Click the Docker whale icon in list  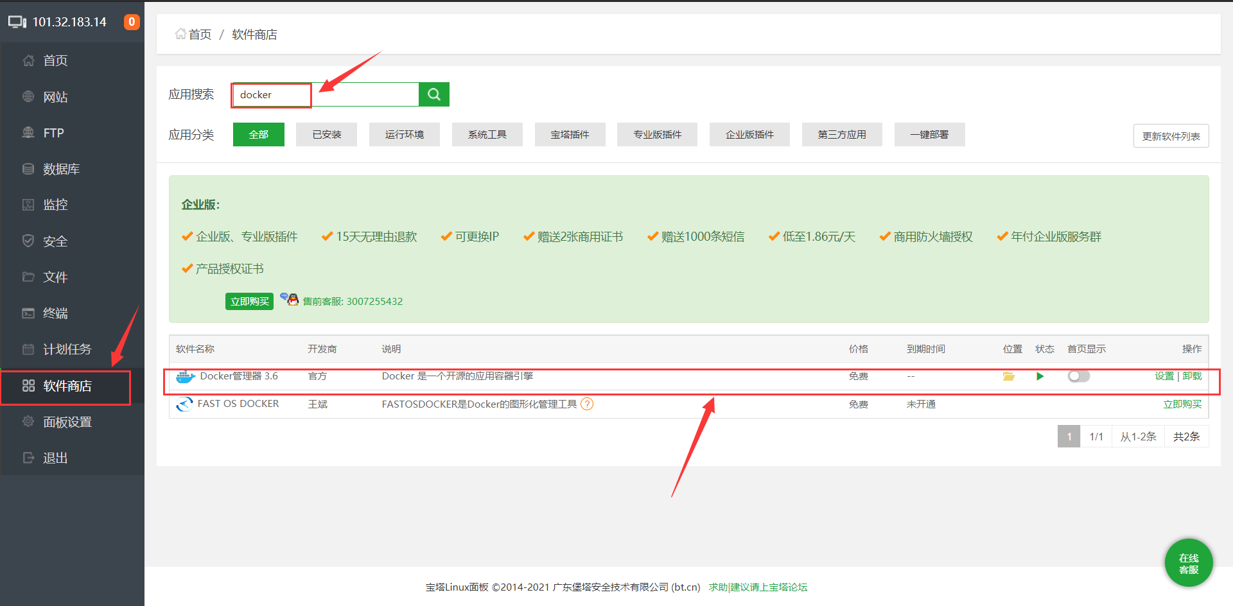(x=185, y=377)
